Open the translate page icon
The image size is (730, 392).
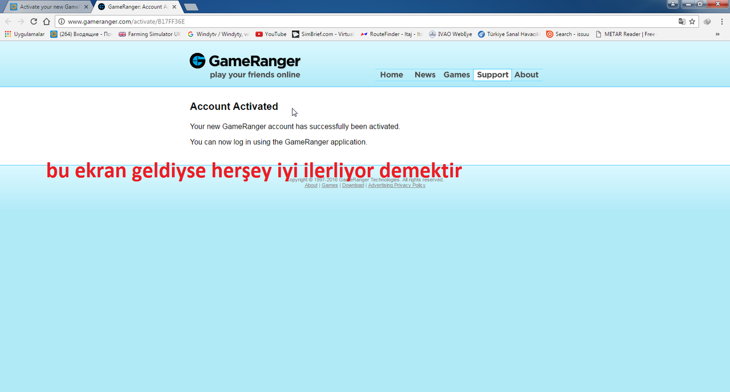click(682, 22)
